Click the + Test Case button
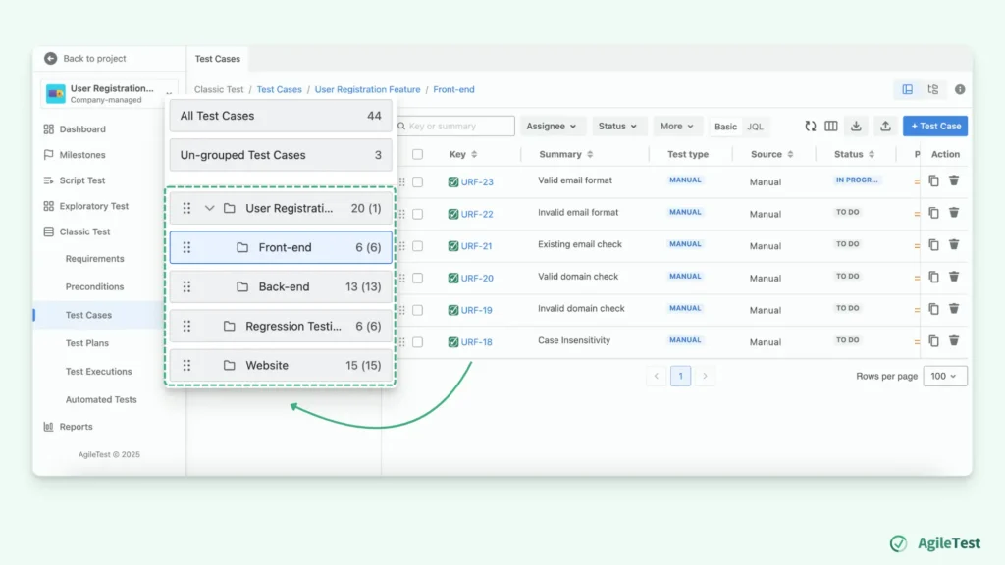The image size is (1005, 565). pos(935,127)
